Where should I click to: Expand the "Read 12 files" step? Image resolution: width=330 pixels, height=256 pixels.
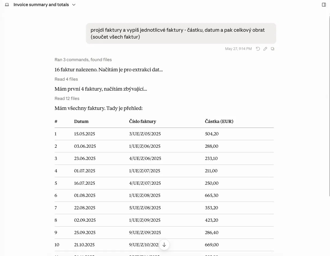tap(67, 98)
